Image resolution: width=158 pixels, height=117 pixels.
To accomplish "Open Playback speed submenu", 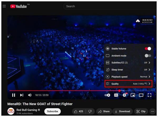I will click(128, 77).
